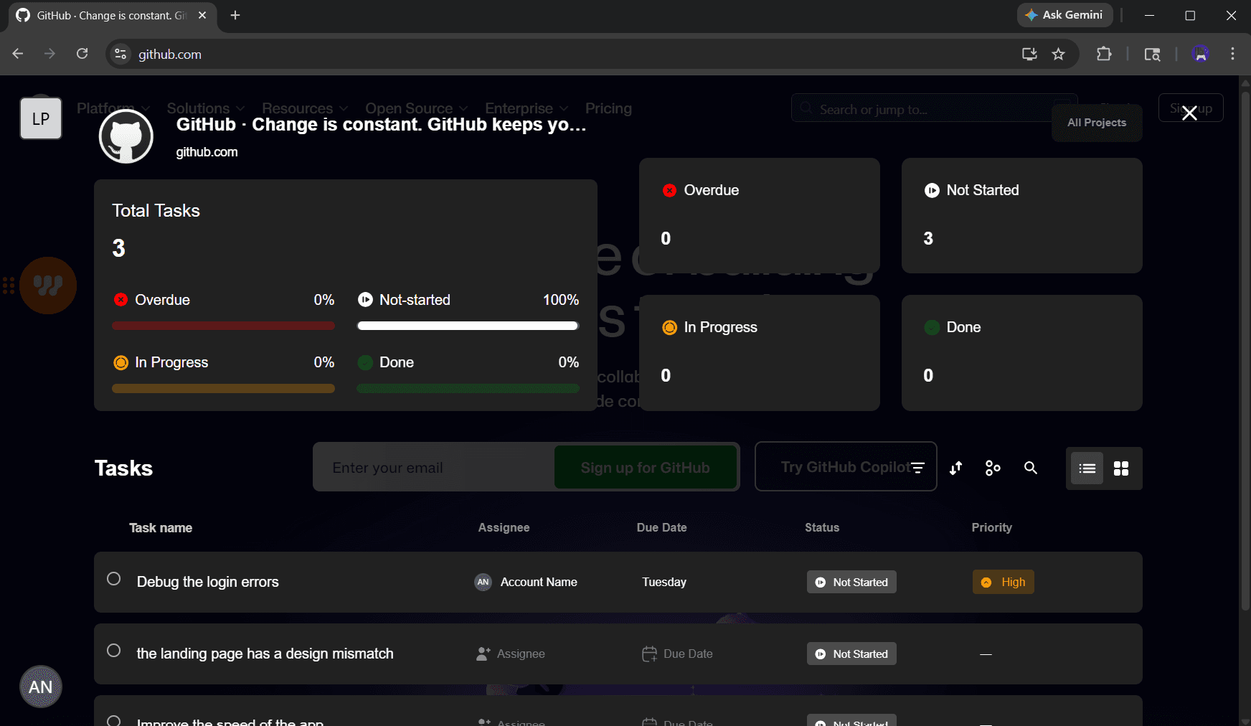The width and height of the screenshot is (1251, 726).
Task: Open Not Started status of landing page task
Action: (x=851, y=654)
